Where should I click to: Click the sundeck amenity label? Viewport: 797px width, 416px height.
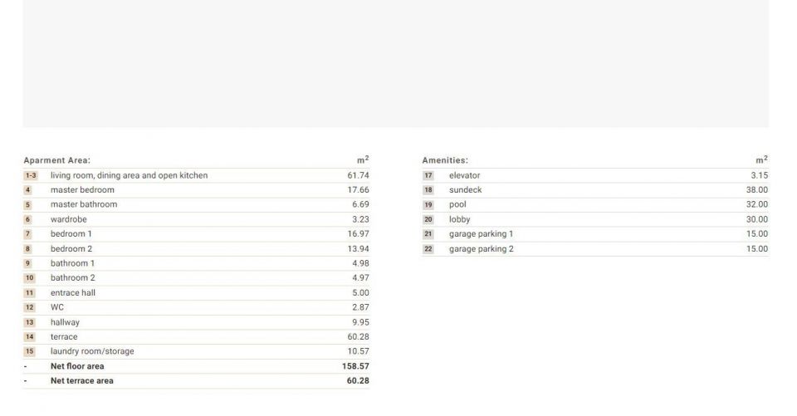[465, 190]
